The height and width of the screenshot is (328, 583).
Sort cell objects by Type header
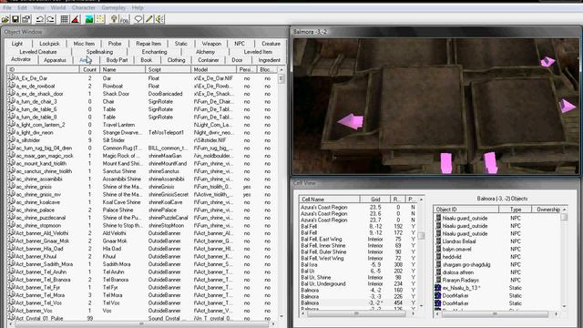coord(516,210)
